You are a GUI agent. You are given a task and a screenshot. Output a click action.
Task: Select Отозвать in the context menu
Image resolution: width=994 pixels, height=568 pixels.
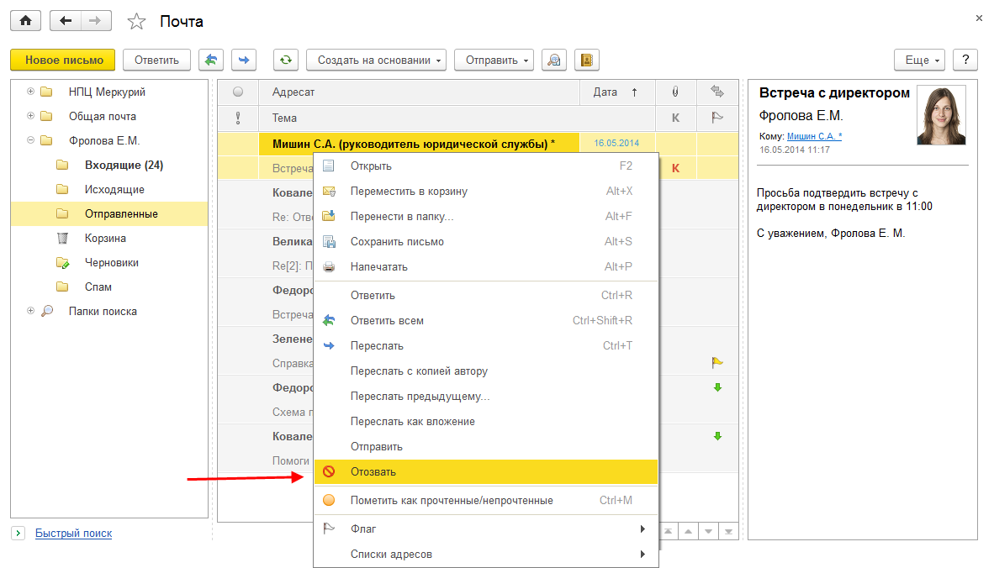click(x=373, y=471)
